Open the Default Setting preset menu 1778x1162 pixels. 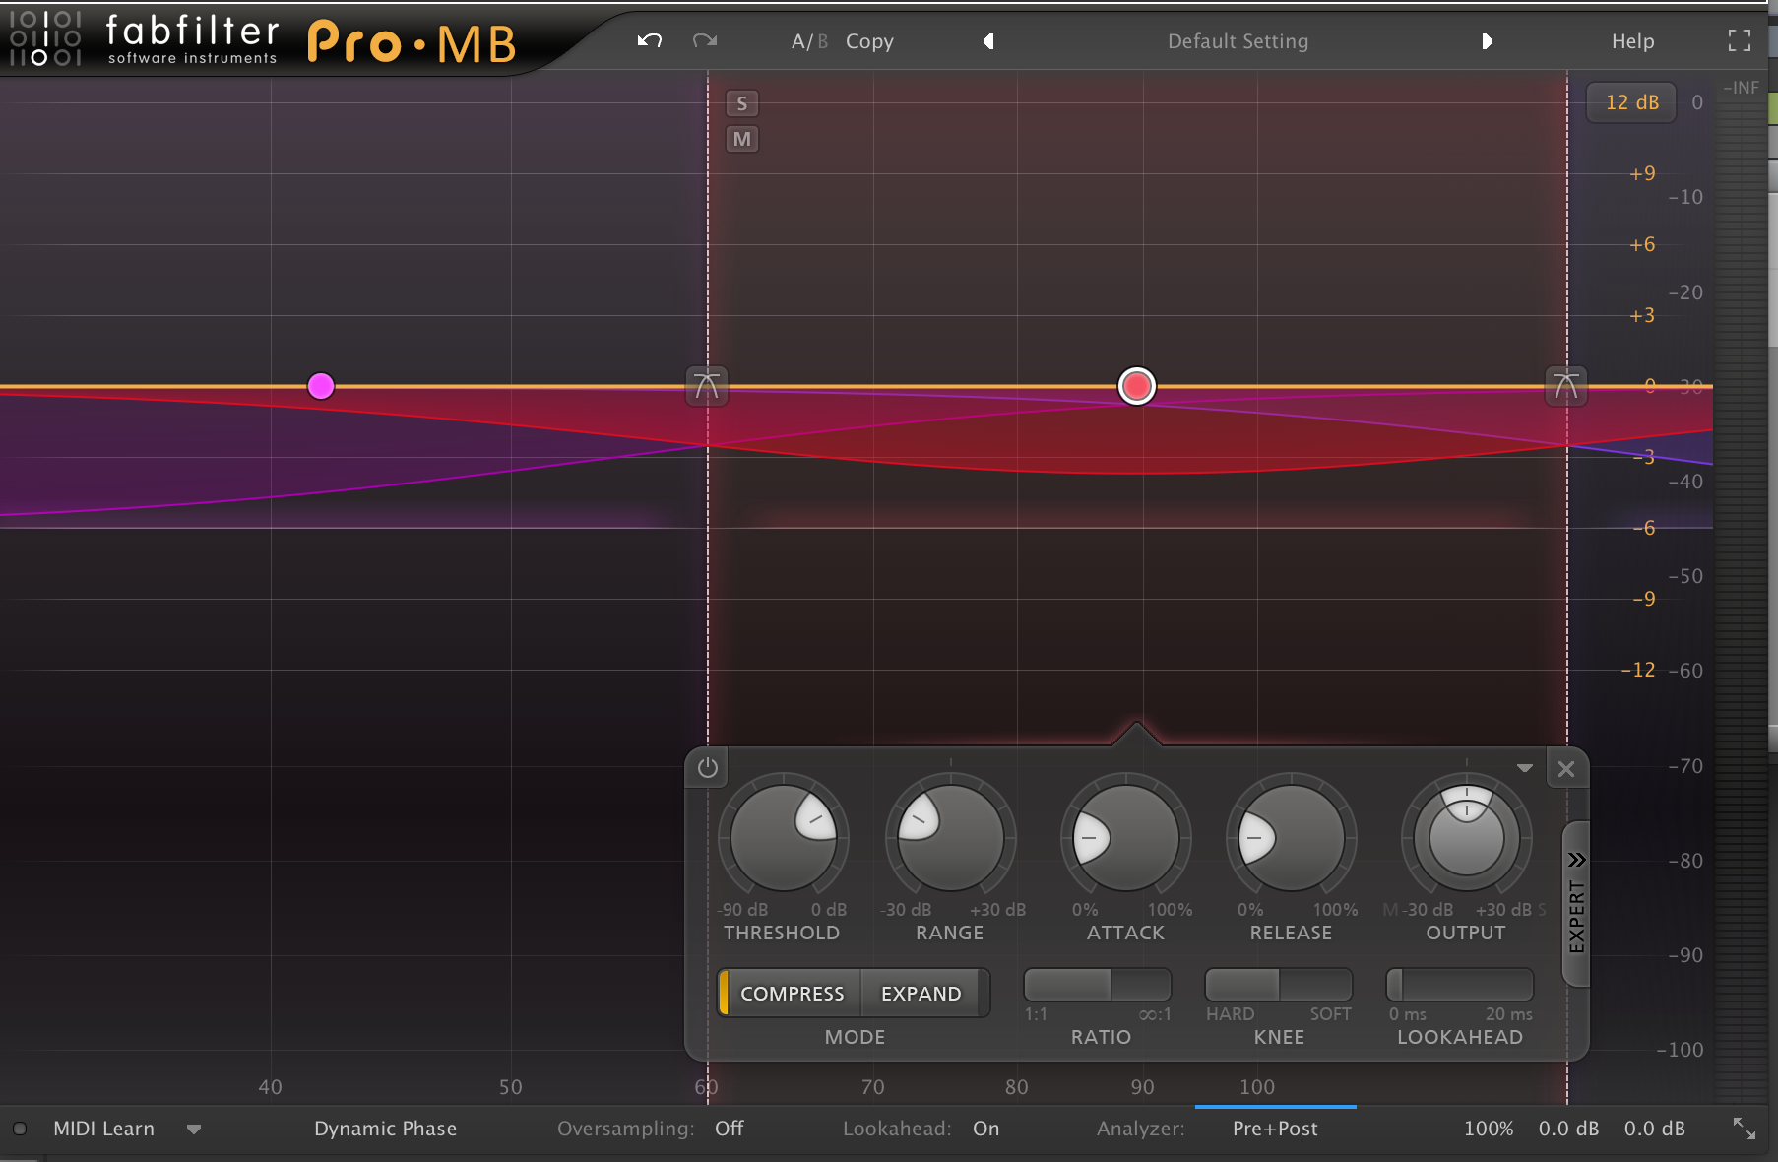(x=1238, y=41)
